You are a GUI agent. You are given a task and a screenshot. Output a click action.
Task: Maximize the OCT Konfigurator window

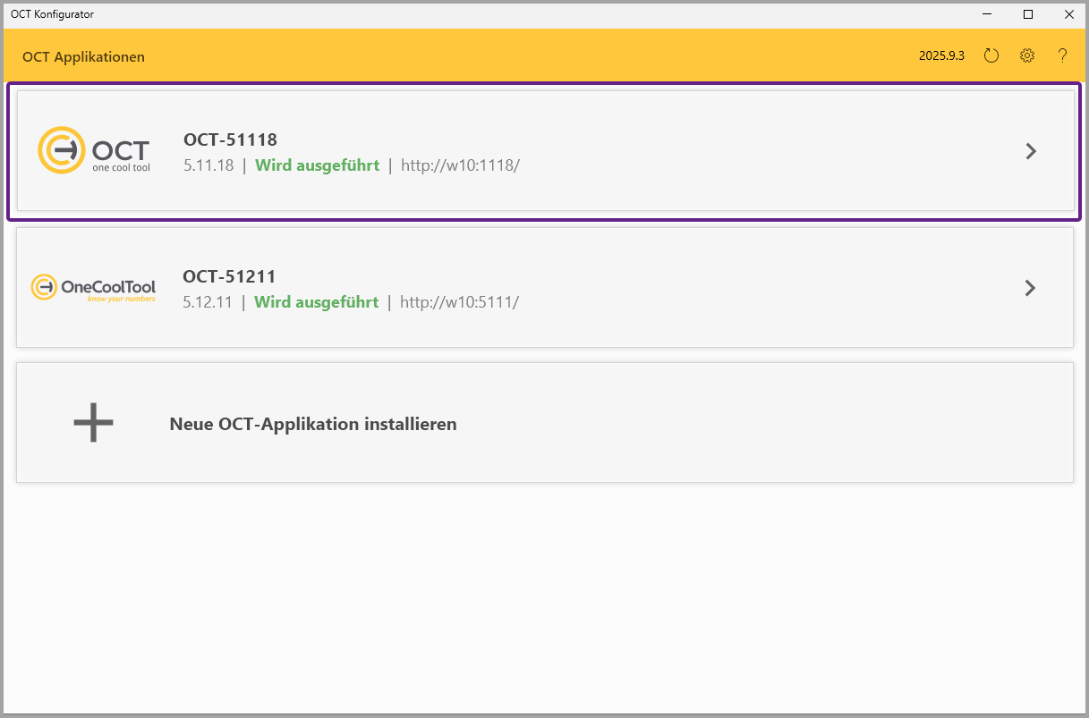[1028, 14]
